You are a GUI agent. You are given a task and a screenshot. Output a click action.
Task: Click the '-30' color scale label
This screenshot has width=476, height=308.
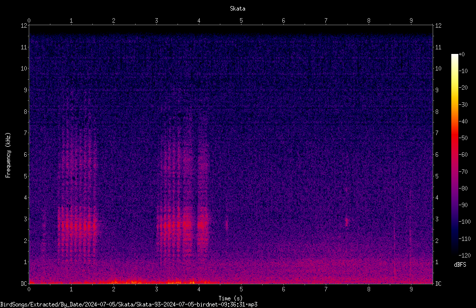(463, 105)
